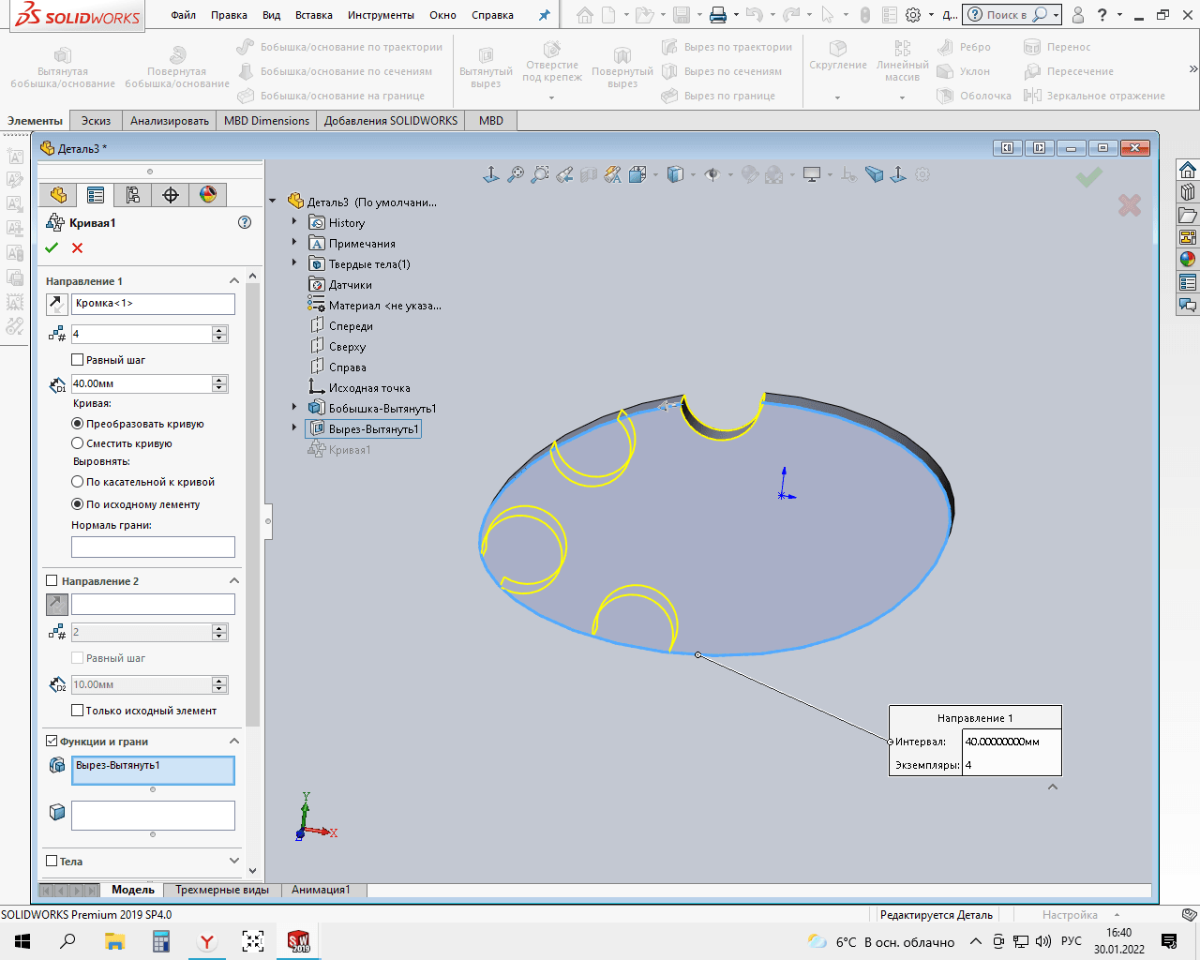Click the section view icon in the view toolbar

(x=589, y=174)
